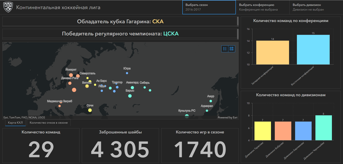Click the 'Сибирь' map label
Screen dimensions: 343x164
(x=145, y=83)
